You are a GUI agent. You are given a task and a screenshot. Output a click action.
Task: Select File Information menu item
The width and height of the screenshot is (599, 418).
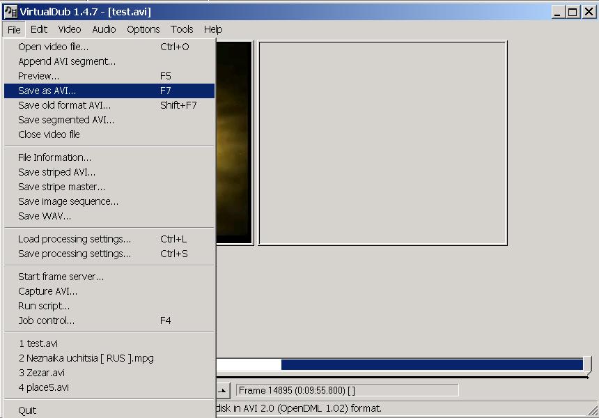[54, 157]
